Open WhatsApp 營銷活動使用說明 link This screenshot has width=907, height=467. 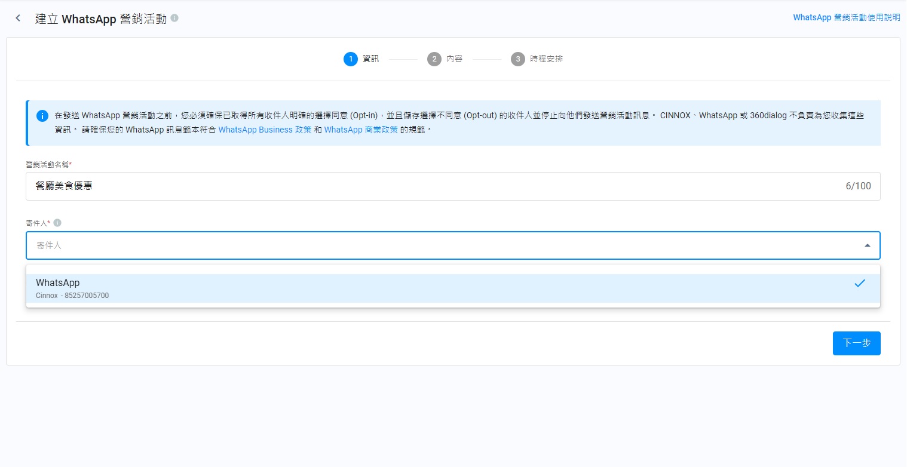846,18
